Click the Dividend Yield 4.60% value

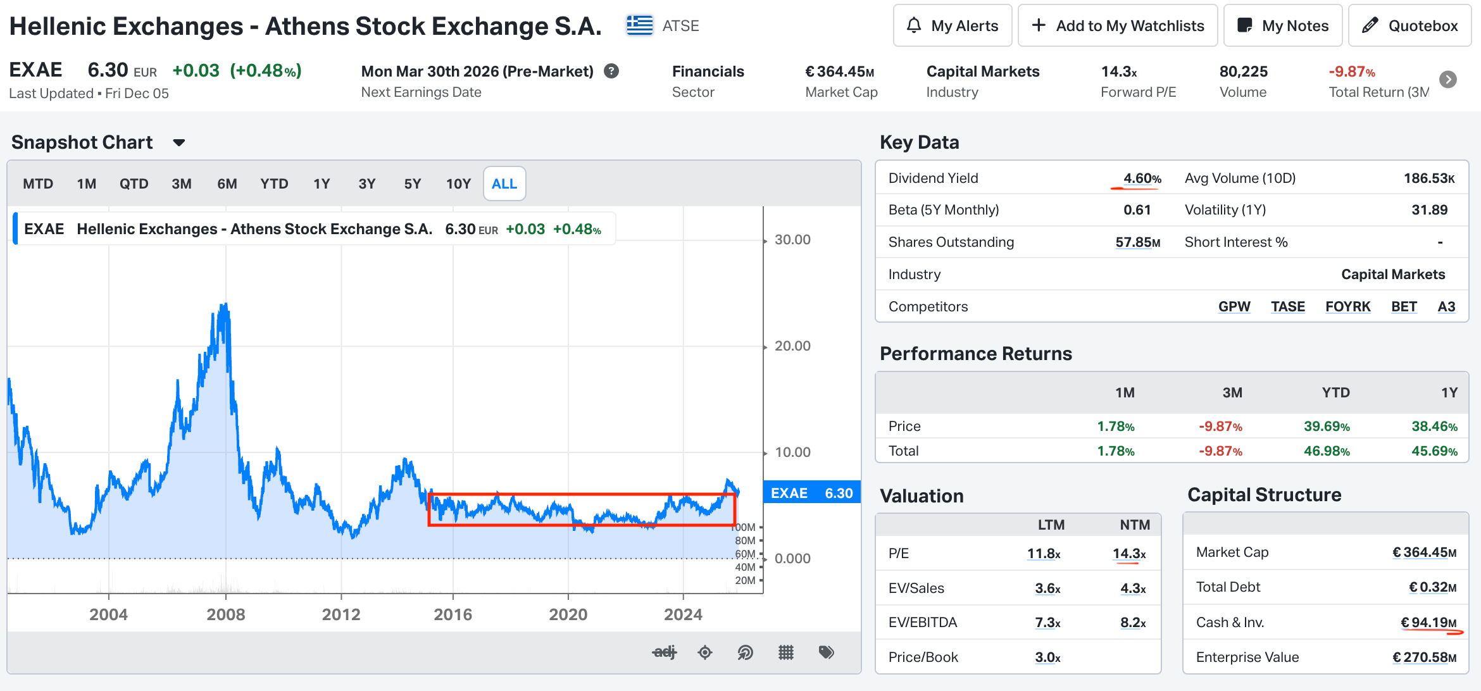pos(1142,178)
